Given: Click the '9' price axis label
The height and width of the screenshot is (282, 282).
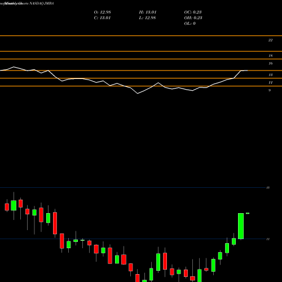Looking at the screenshot, I should [270, 90].
